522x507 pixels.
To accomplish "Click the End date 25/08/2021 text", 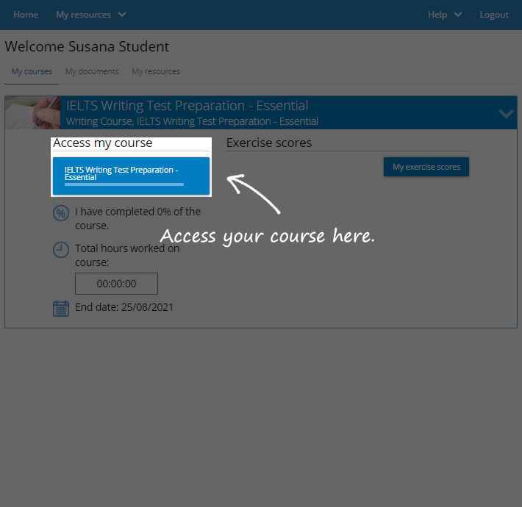I will point(124,307).
